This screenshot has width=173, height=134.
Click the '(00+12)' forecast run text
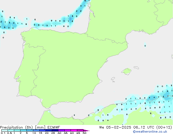point(164,127)
